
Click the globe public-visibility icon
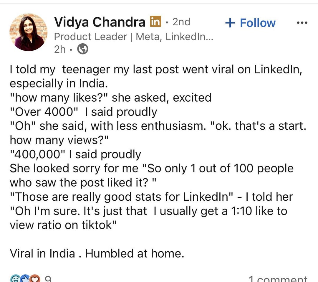[x=82, y=50]
